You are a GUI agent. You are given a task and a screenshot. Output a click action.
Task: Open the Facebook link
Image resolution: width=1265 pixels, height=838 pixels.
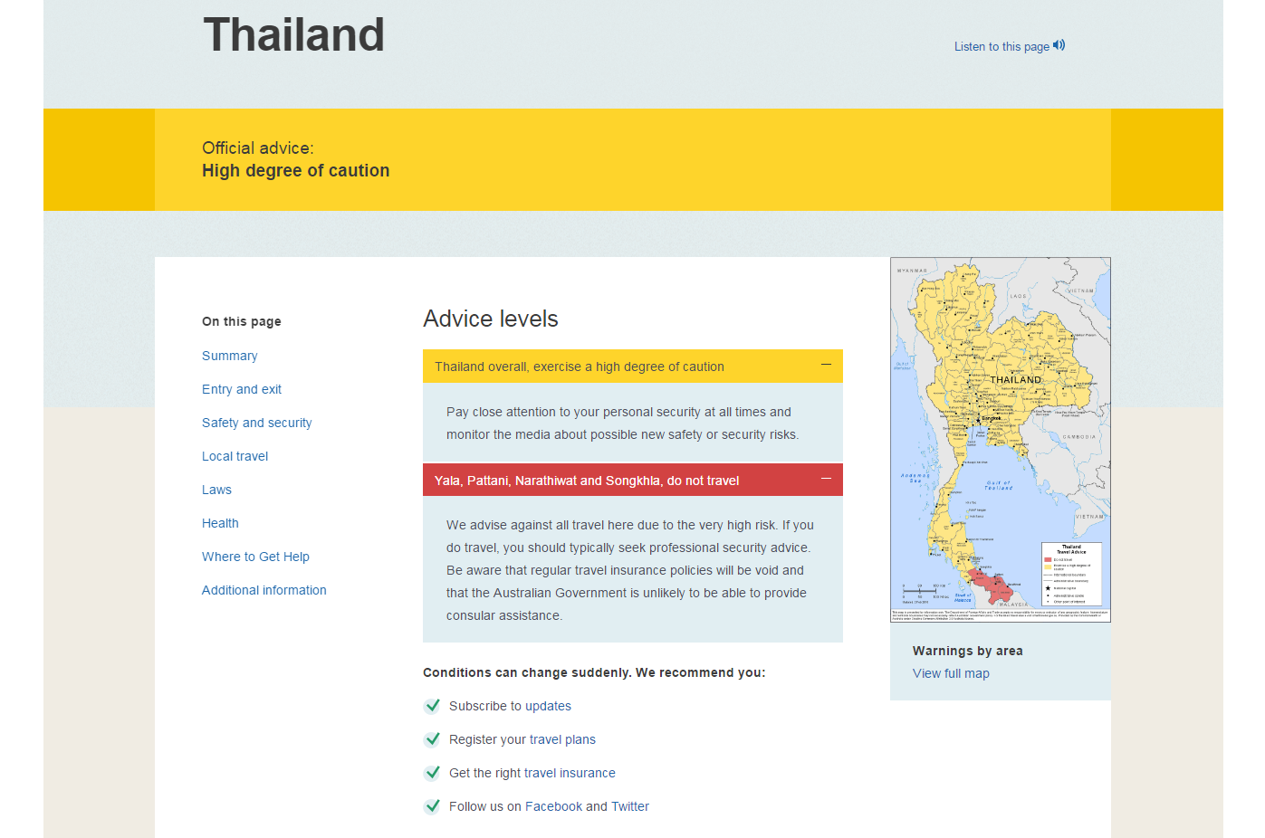(x=553, y=806)
